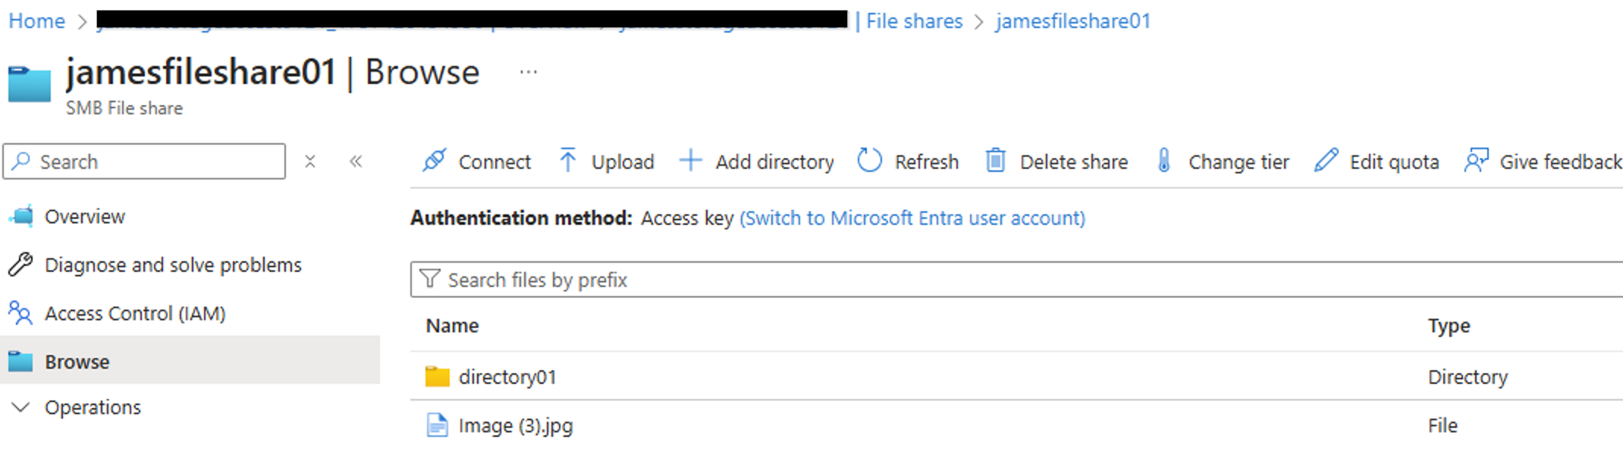Expand the Operations section
Viewport: 1623px width, 449px height.
click(x=21, y=407)
